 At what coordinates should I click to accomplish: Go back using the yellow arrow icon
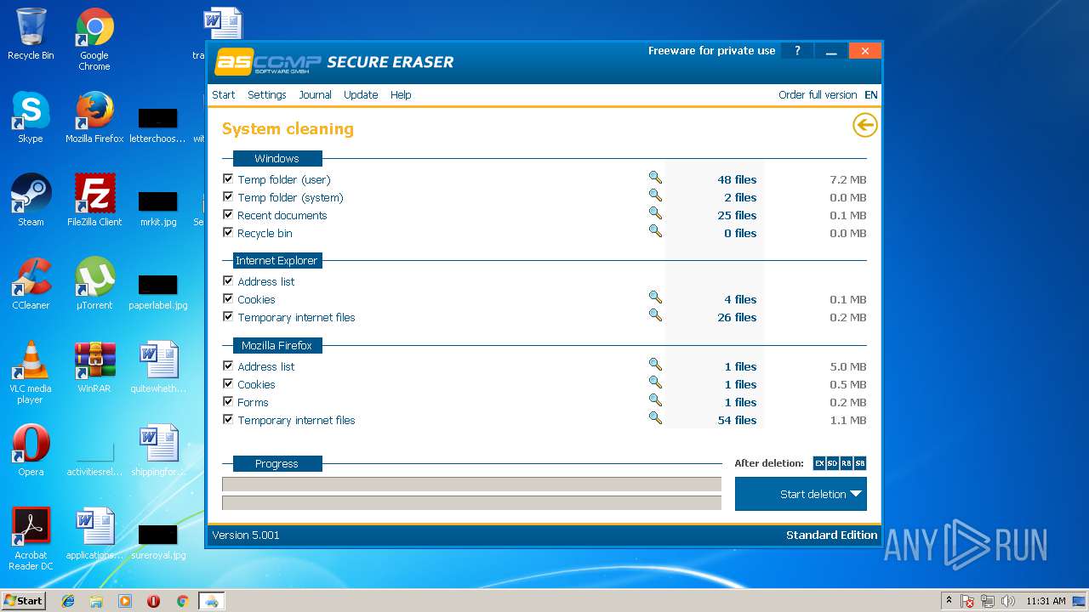(864, 126)
